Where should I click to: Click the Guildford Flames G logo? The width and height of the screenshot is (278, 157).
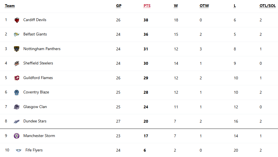tap(17, 78)
